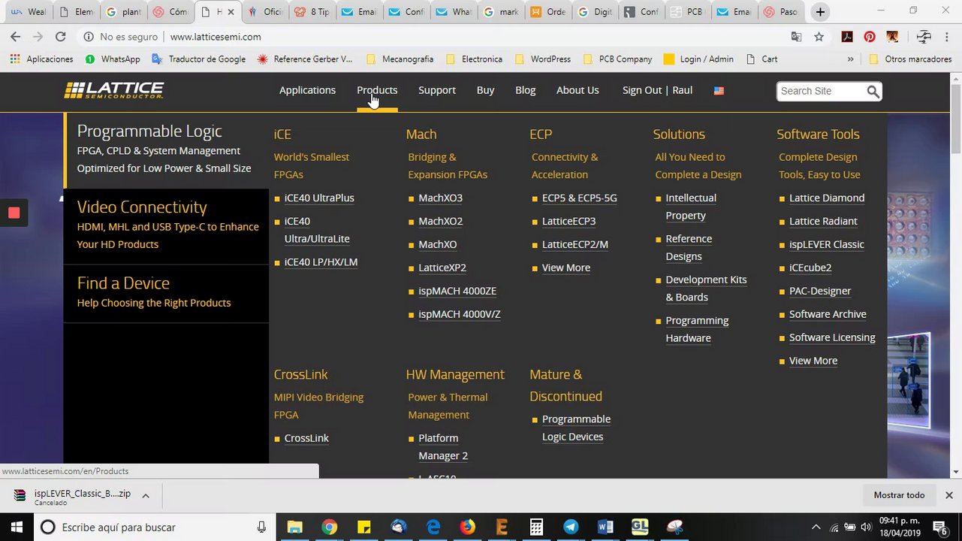Click the Cortana microphone icon
The width and height of the screenshot is (962, 541).
[x=261, y=527]
